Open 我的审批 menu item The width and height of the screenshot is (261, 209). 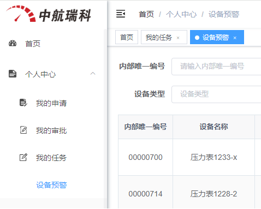(x=52, y=130)
